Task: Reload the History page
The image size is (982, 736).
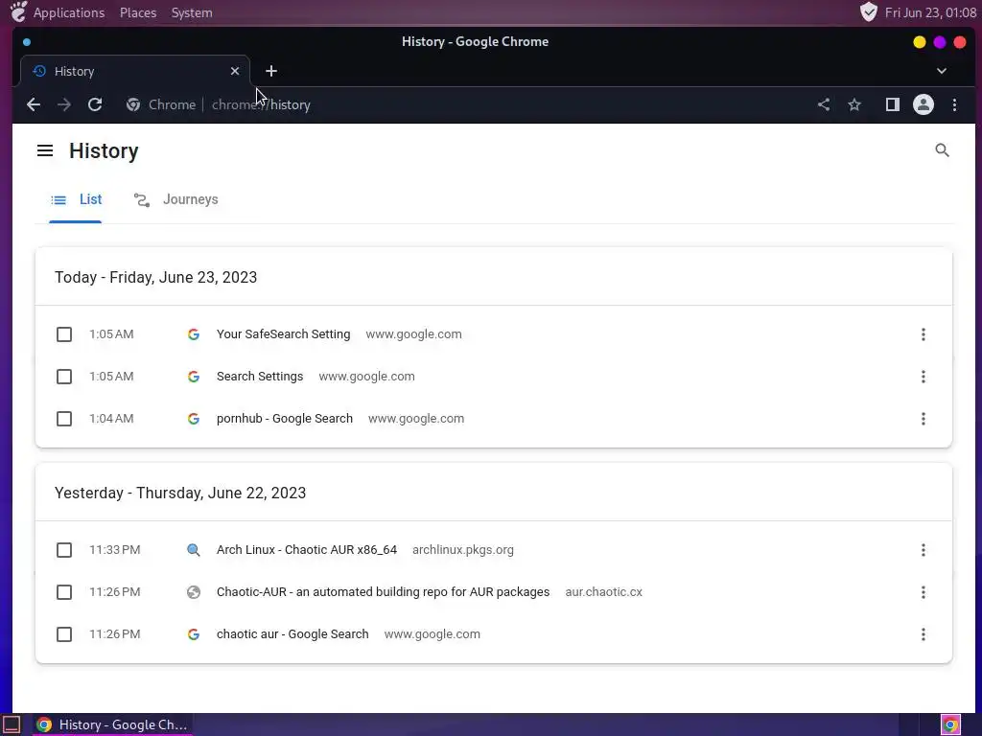Action: tap(95, 104)
